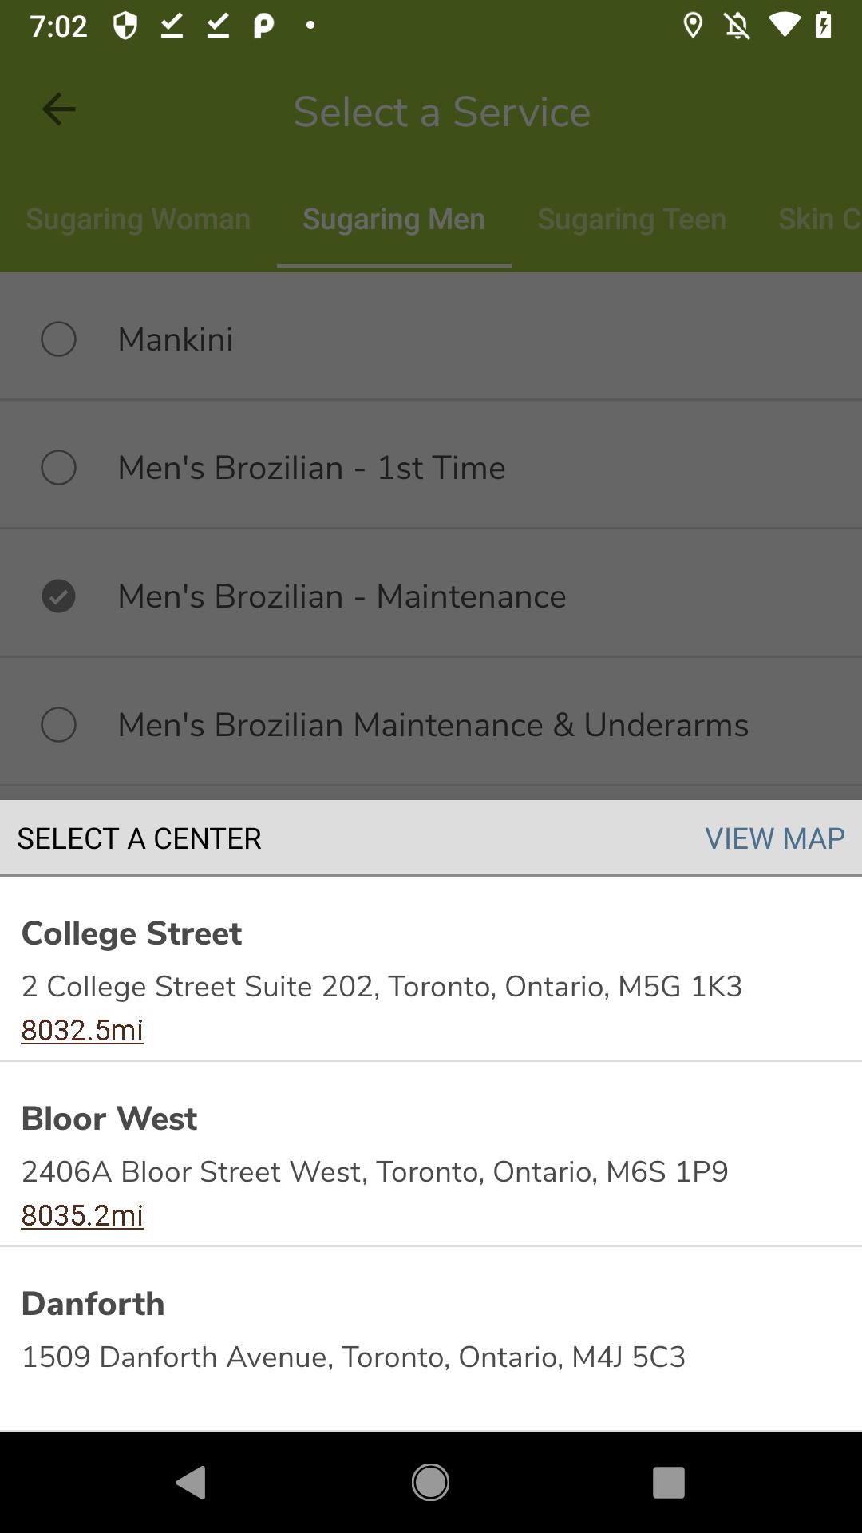862x1533 pixels.
Task: Tap the battery icon in status bar
Action: click(x=824, y=26)
